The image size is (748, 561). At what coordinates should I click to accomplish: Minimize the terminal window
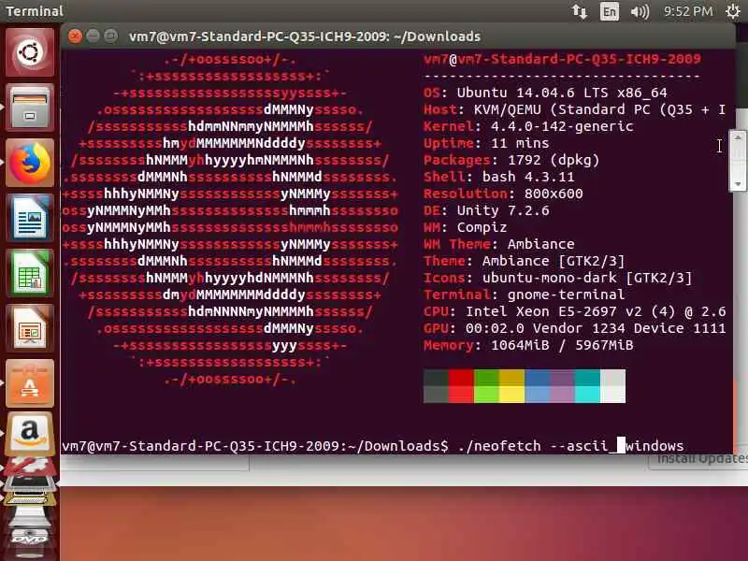(x=93, y=36)
